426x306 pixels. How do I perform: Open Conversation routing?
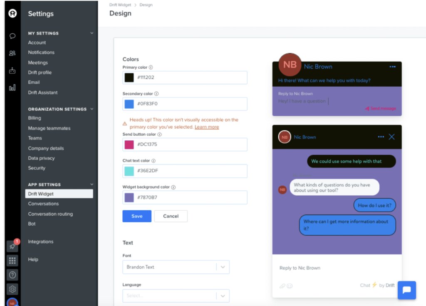(x=50, y=214)
